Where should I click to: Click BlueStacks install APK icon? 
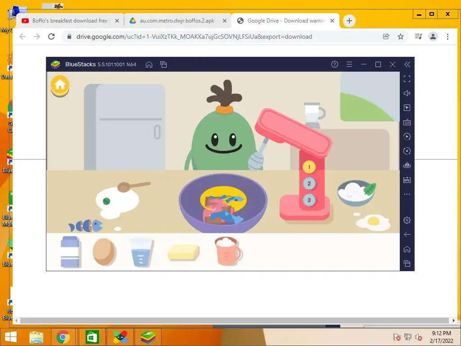(x=407, y=180)
